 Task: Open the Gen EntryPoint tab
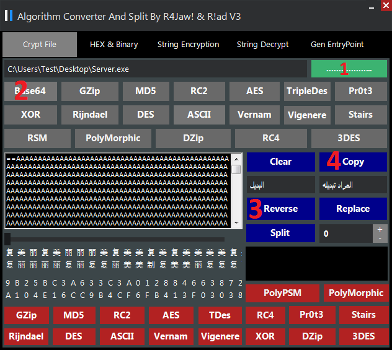(337, 45)
